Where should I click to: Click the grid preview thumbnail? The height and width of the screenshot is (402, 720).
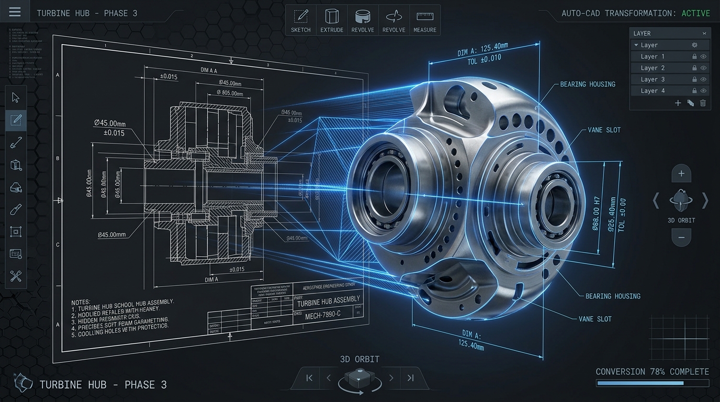(x=679, y=338)
